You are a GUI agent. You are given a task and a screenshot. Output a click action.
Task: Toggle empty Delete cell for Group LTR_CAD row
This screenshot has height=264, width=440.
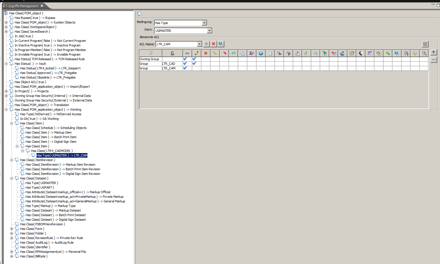click(x=206, y=64)
